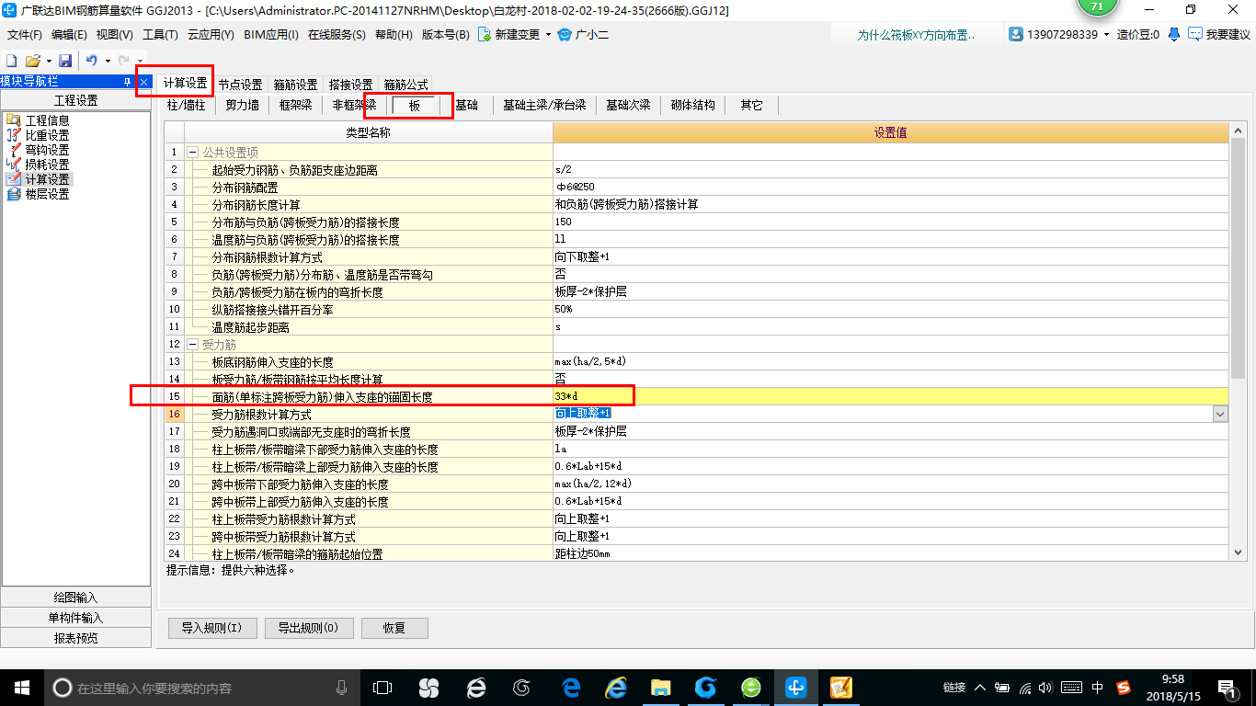
Task: Click the 导出规则(O) button
Action: 308,628
